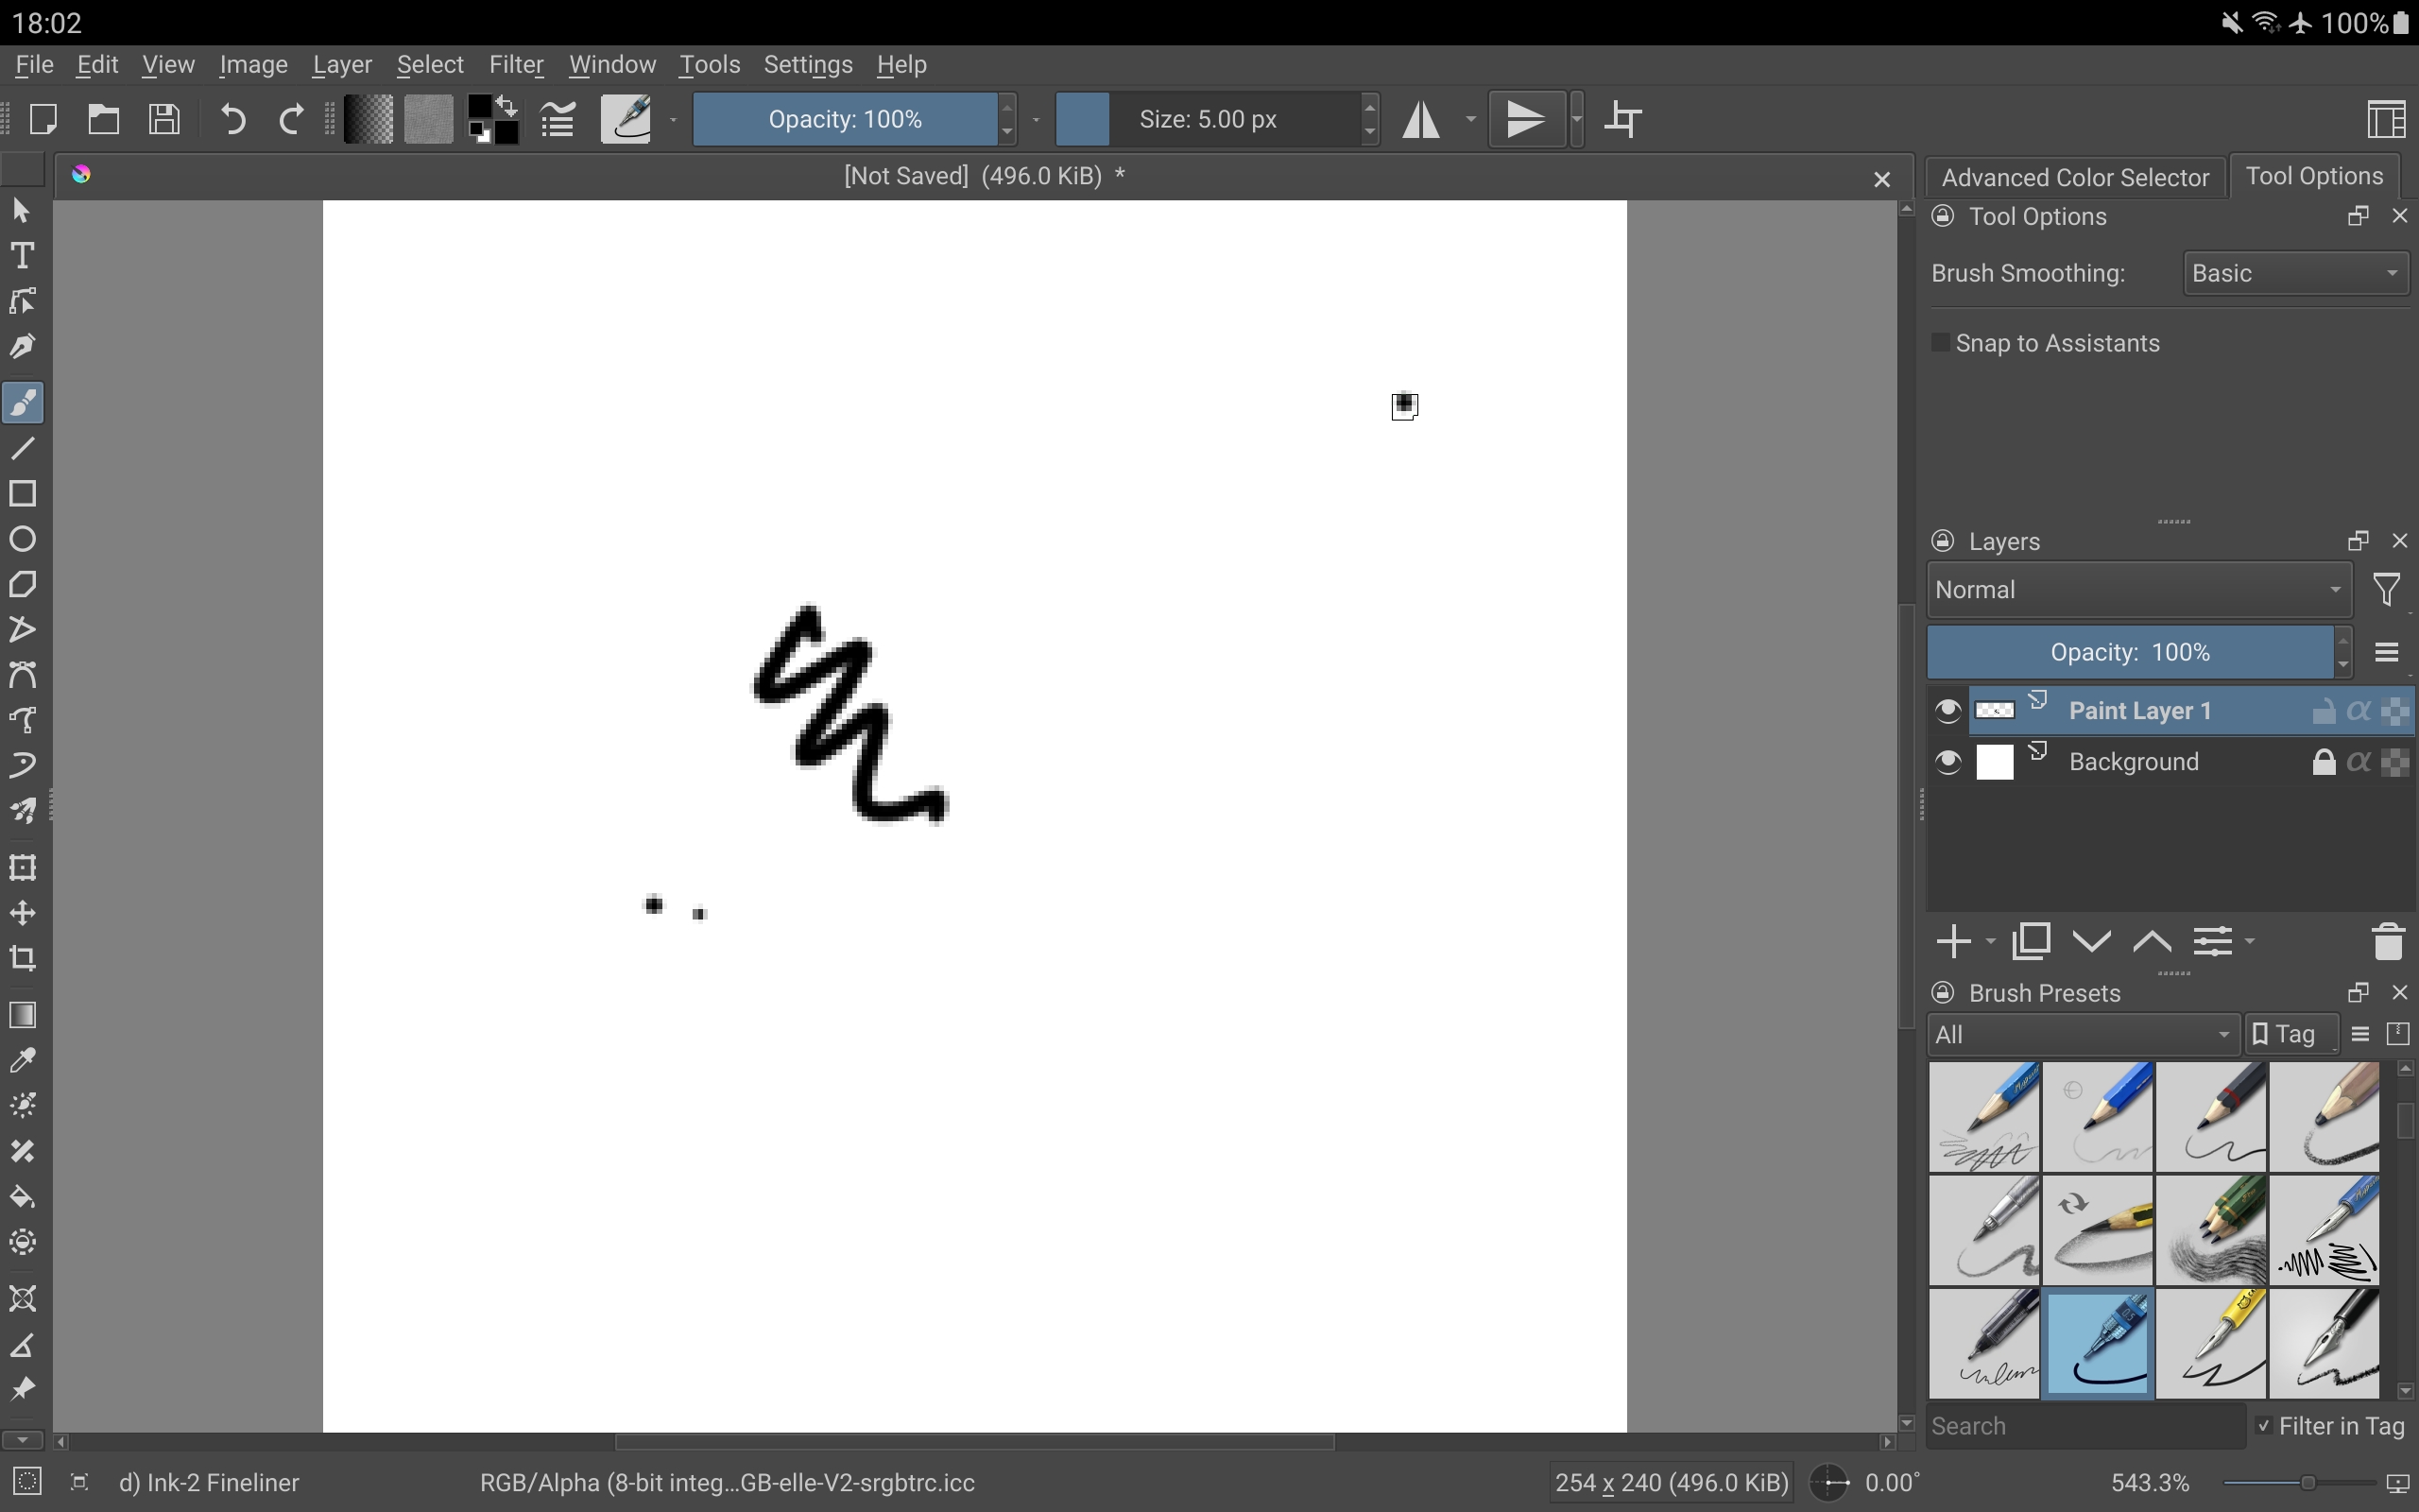Select the Text tool
The image size is (2419, 1512).
(x=23, y=254)
